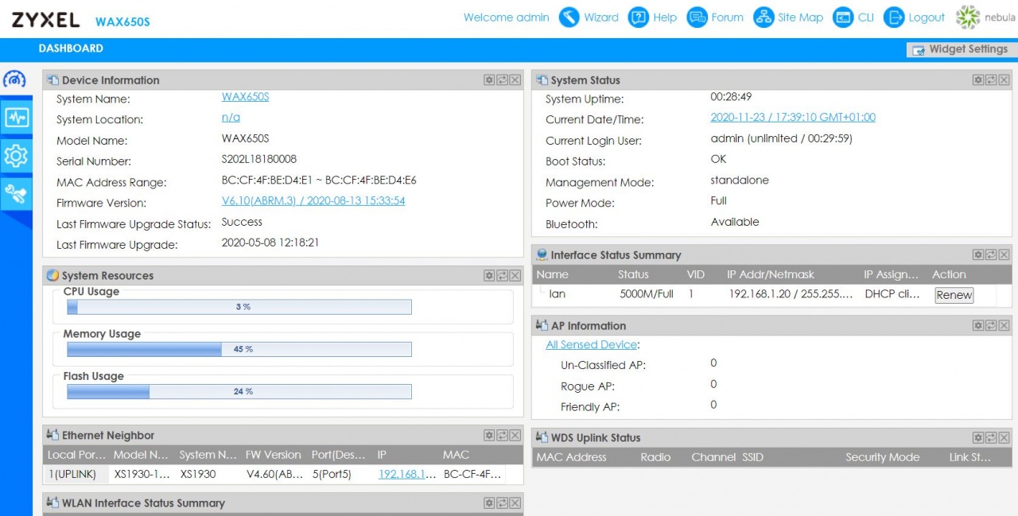This screenshot has width=1018, height=516.
Task: Open the Monitor sidebar icon
Action: click(16, 118)
